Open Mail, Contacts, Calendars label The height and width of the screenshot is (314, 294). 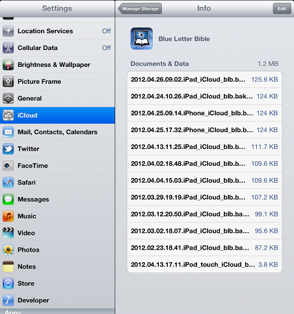click(x=57, y=132)
